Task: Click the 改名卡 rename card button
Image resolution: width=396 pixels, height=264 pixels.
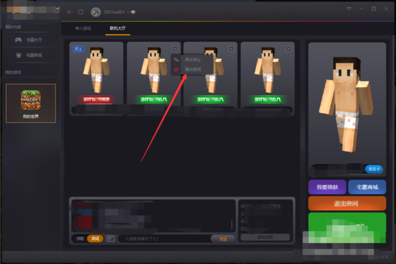Action: tap(374, 169)
